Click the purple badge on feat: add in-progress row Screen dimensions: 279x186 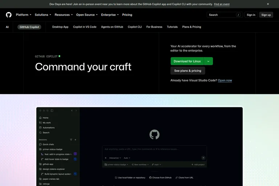[x=75, y=154]
